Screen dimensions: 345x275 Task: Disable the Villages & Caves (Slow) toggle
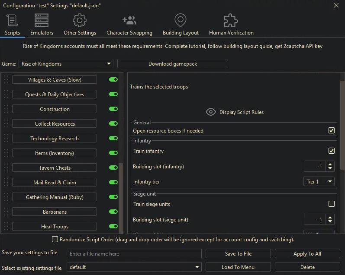(x=113, y=79)
